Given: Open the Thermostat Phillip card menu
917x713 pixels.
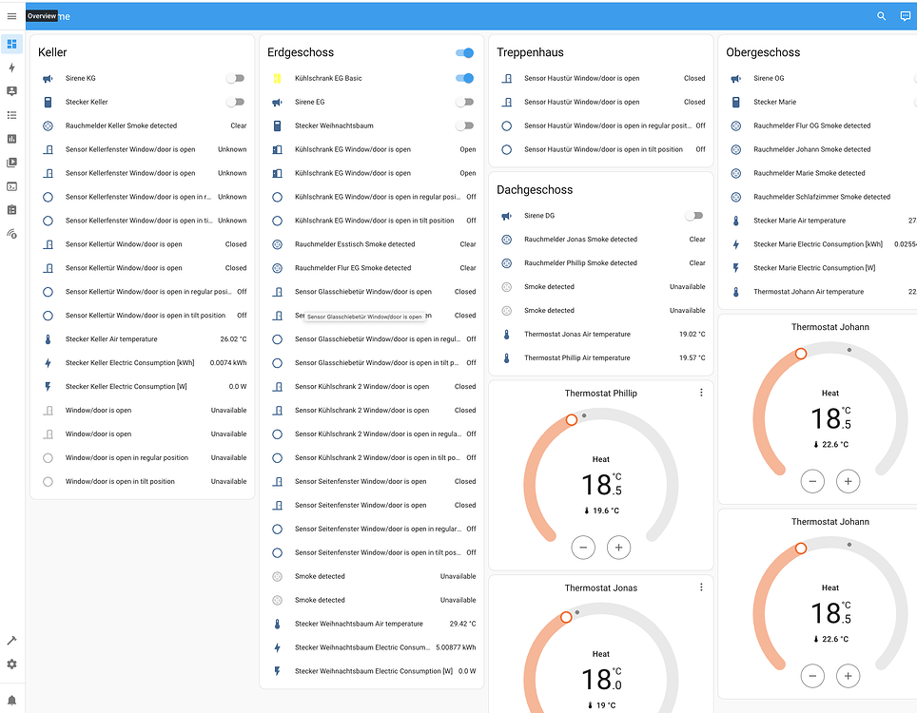Looking at the screenshot, I should click(x=701, y=392).
